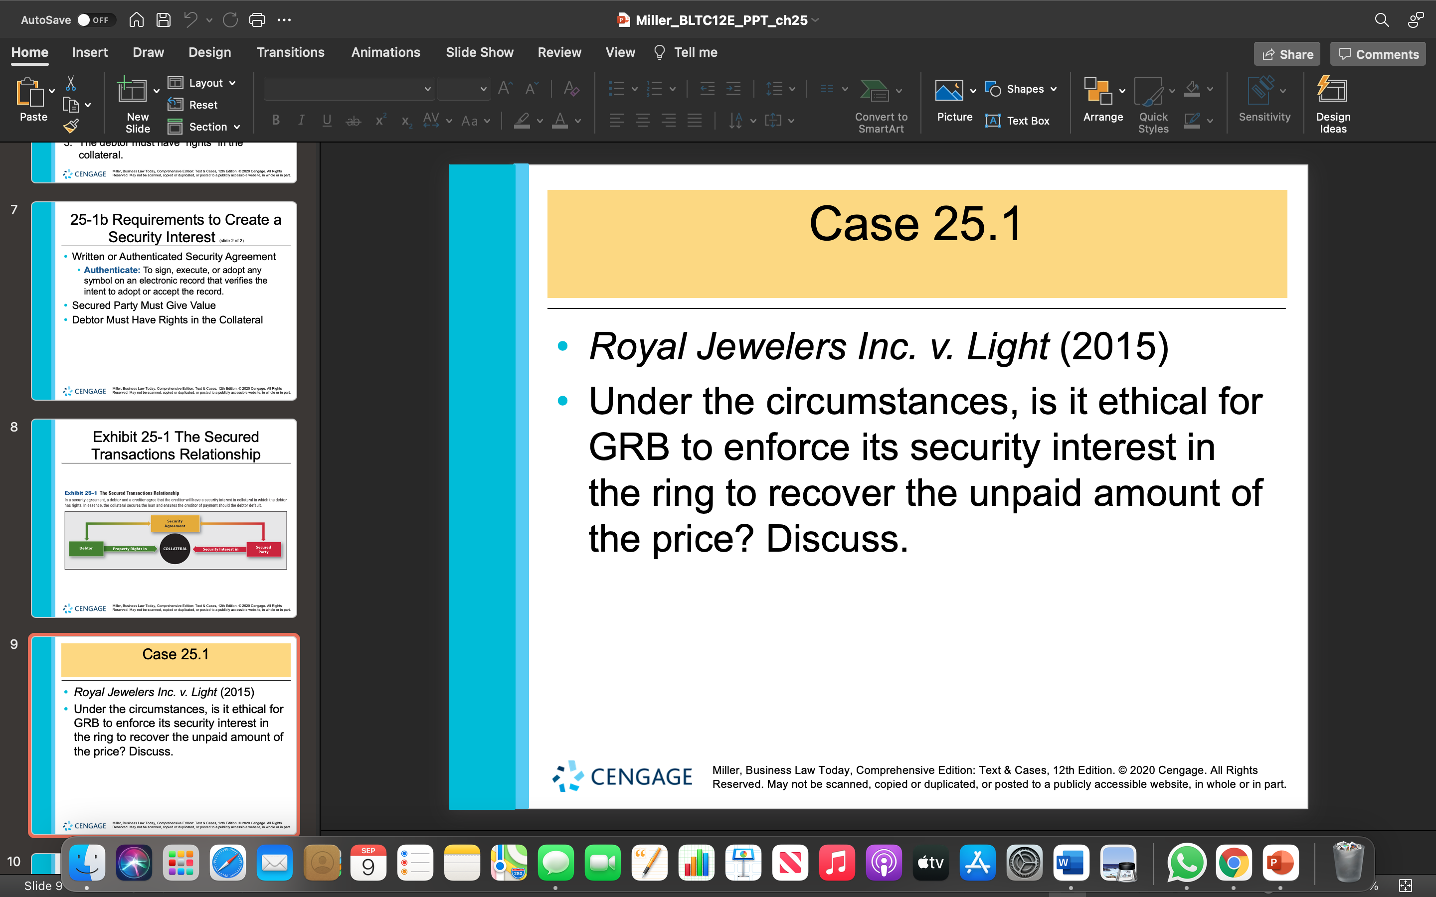
Task: Toggle strikethrough formatting
Action: pos(354,121)
